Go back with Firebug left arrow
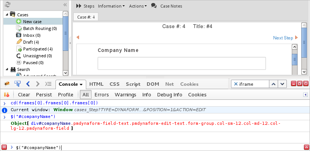Image resolution: width=310 pixels, height=151 pixels. tap(28, 84)
